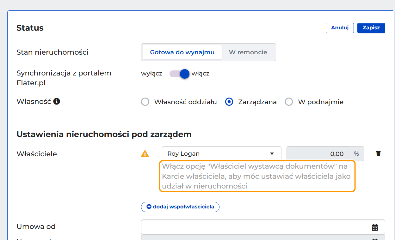Click the Włącz opcję hint text

257,176
